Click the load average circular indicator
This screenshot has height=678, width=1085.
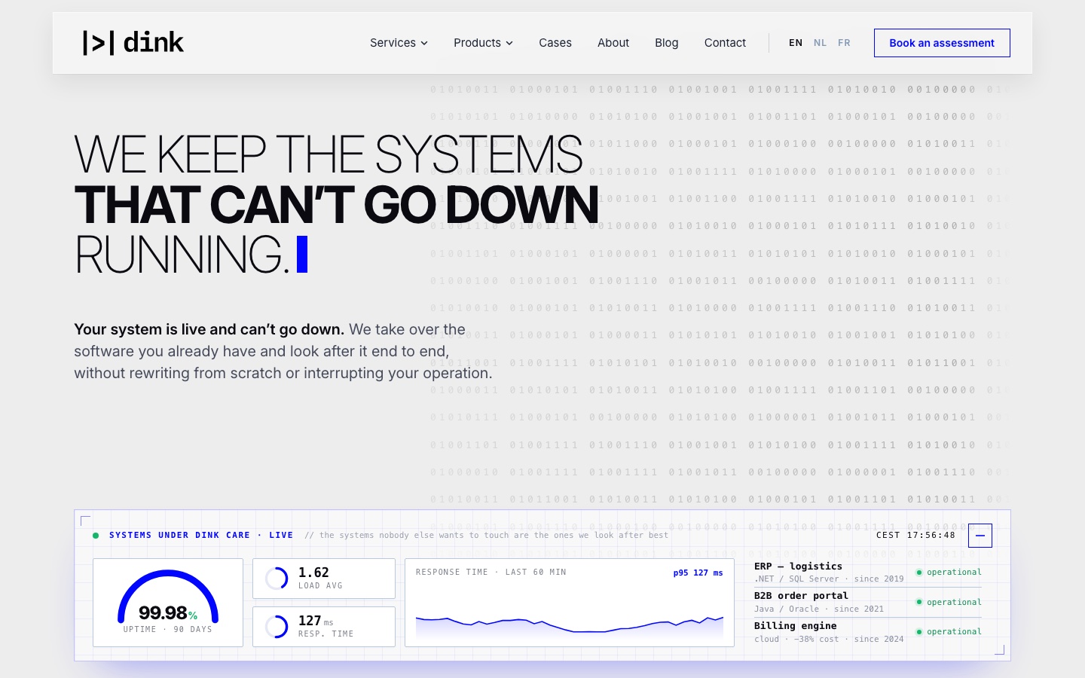point(277,579)
